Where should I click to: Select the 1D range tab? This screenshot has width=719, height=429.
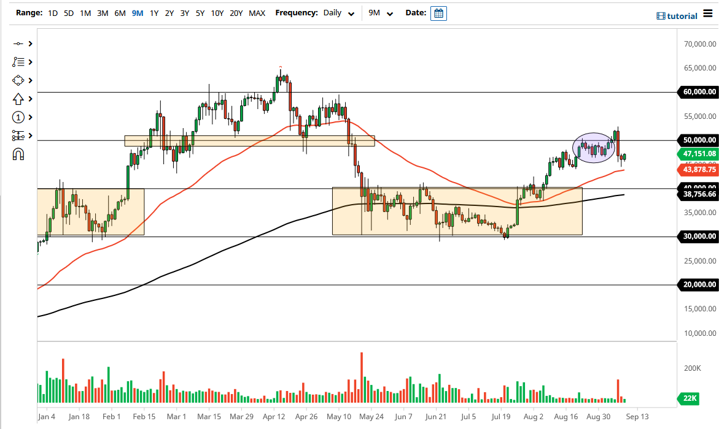coord(53,12)
